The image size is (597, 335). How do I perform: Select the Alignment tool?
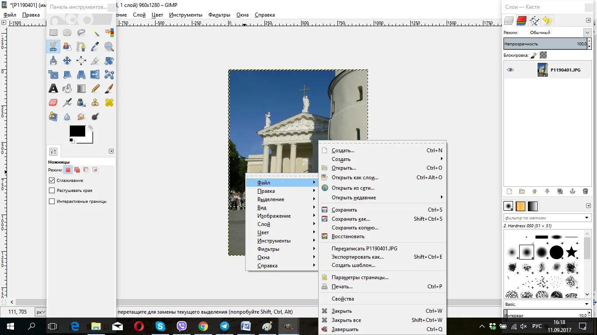pyautogui.click(x=81, y=60)
